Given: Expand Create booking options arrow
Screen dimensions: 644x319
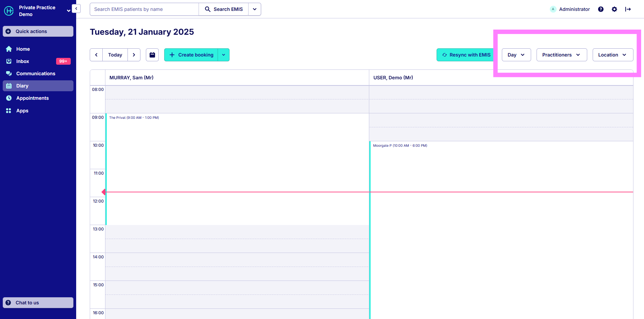Looking at the screenshot, I should tap(223, 55).
